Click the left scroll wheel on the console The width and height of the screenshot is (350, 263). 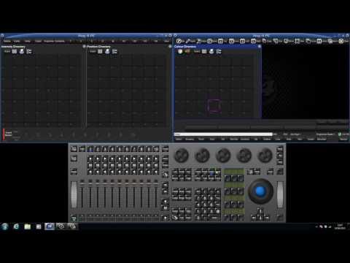click(74, 195)
